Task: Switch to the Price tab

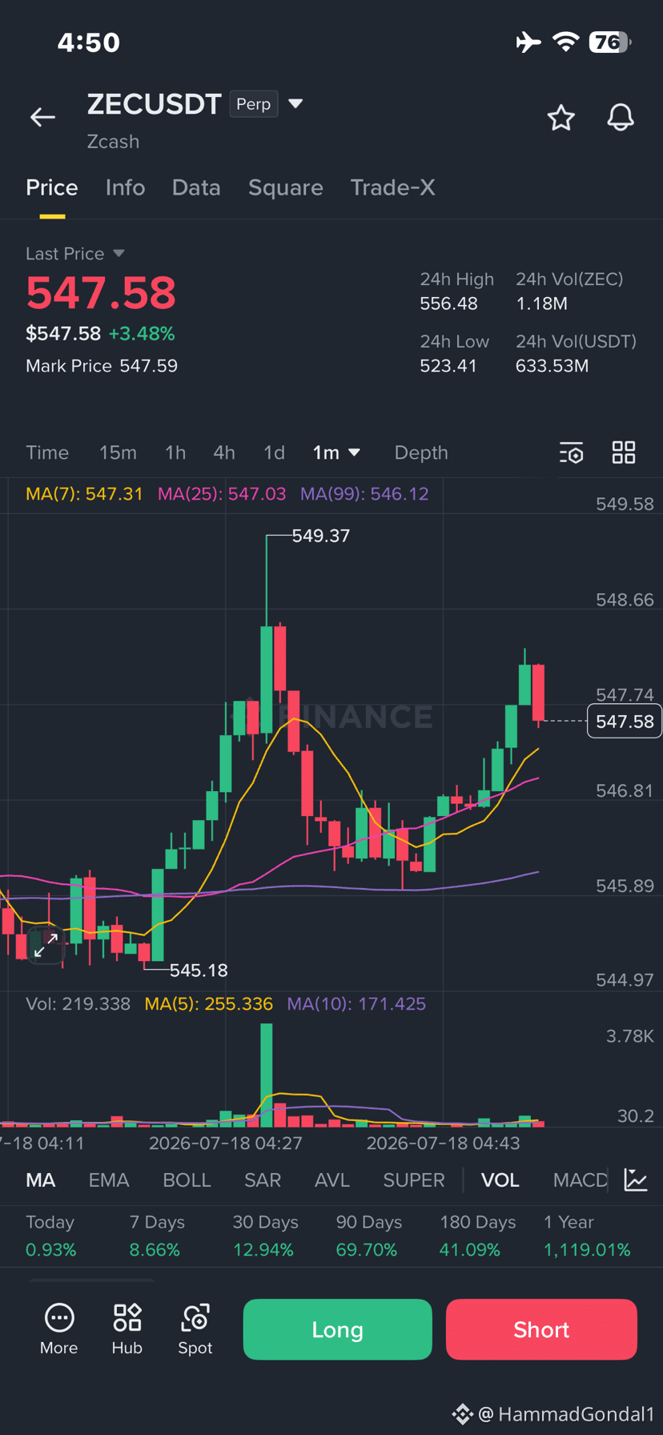Action: tap(52, 187)
